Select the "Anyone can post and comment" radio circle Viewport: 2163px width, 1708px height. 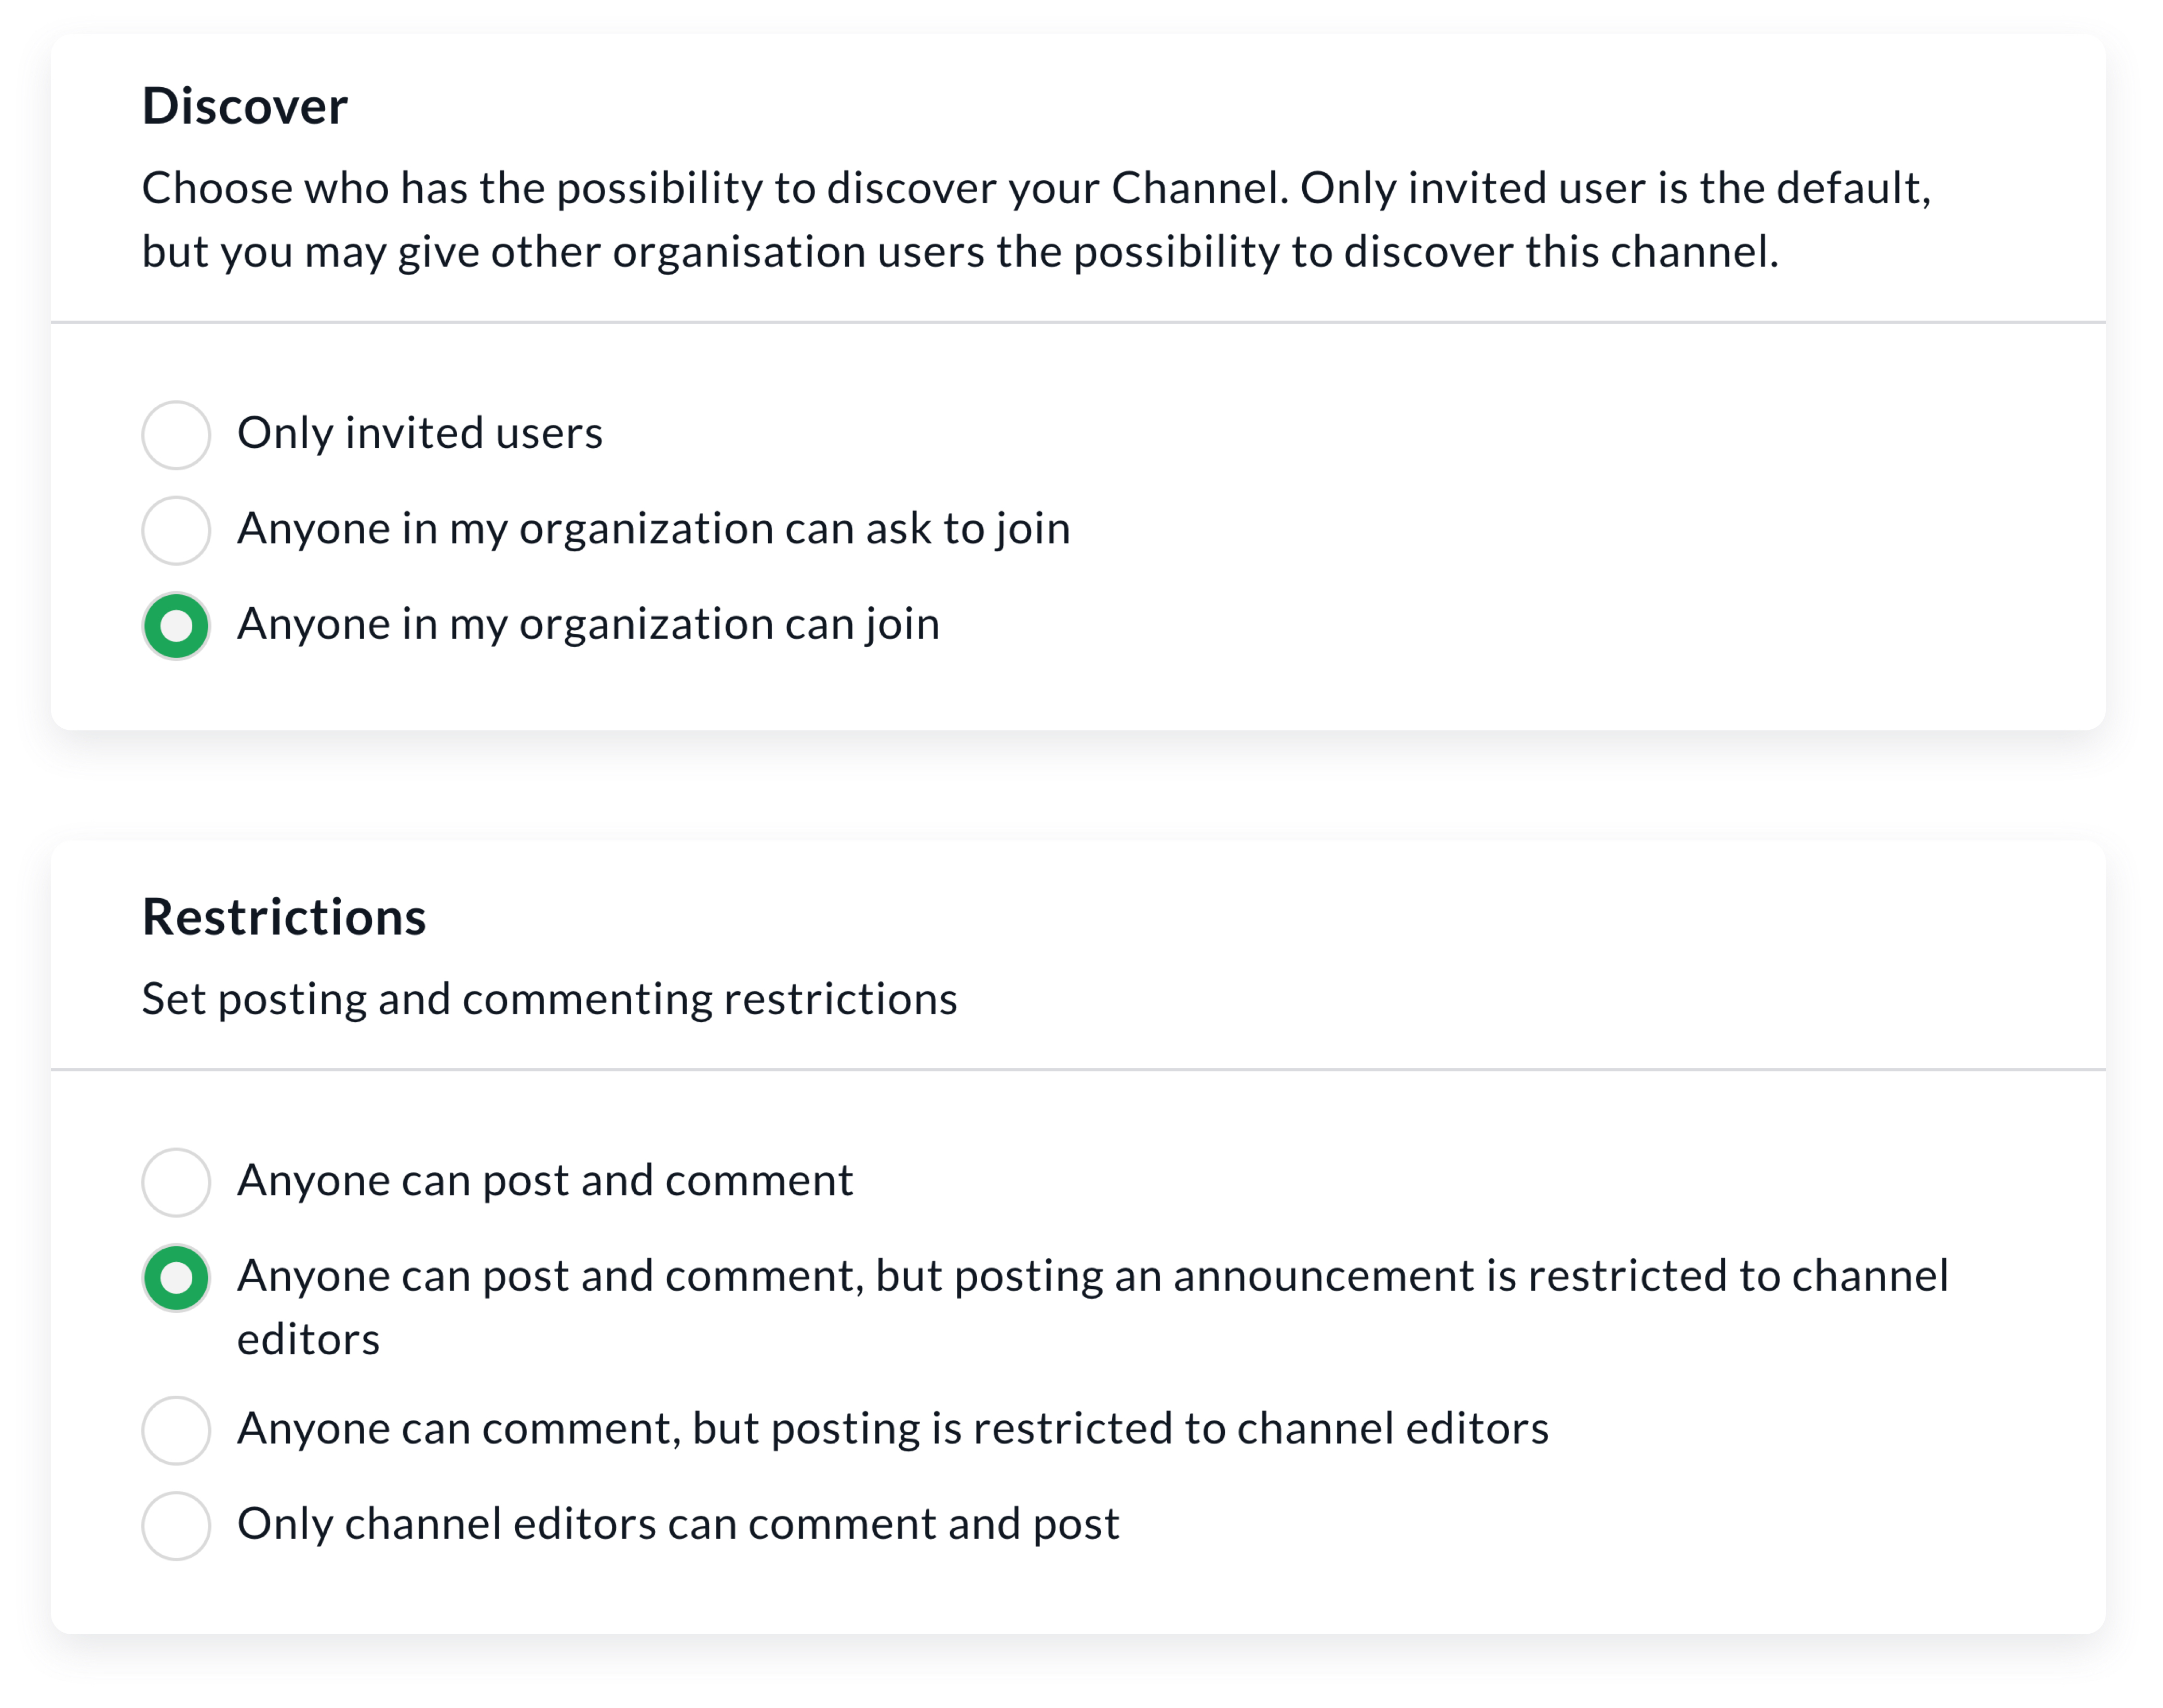tap(176, 1182)
